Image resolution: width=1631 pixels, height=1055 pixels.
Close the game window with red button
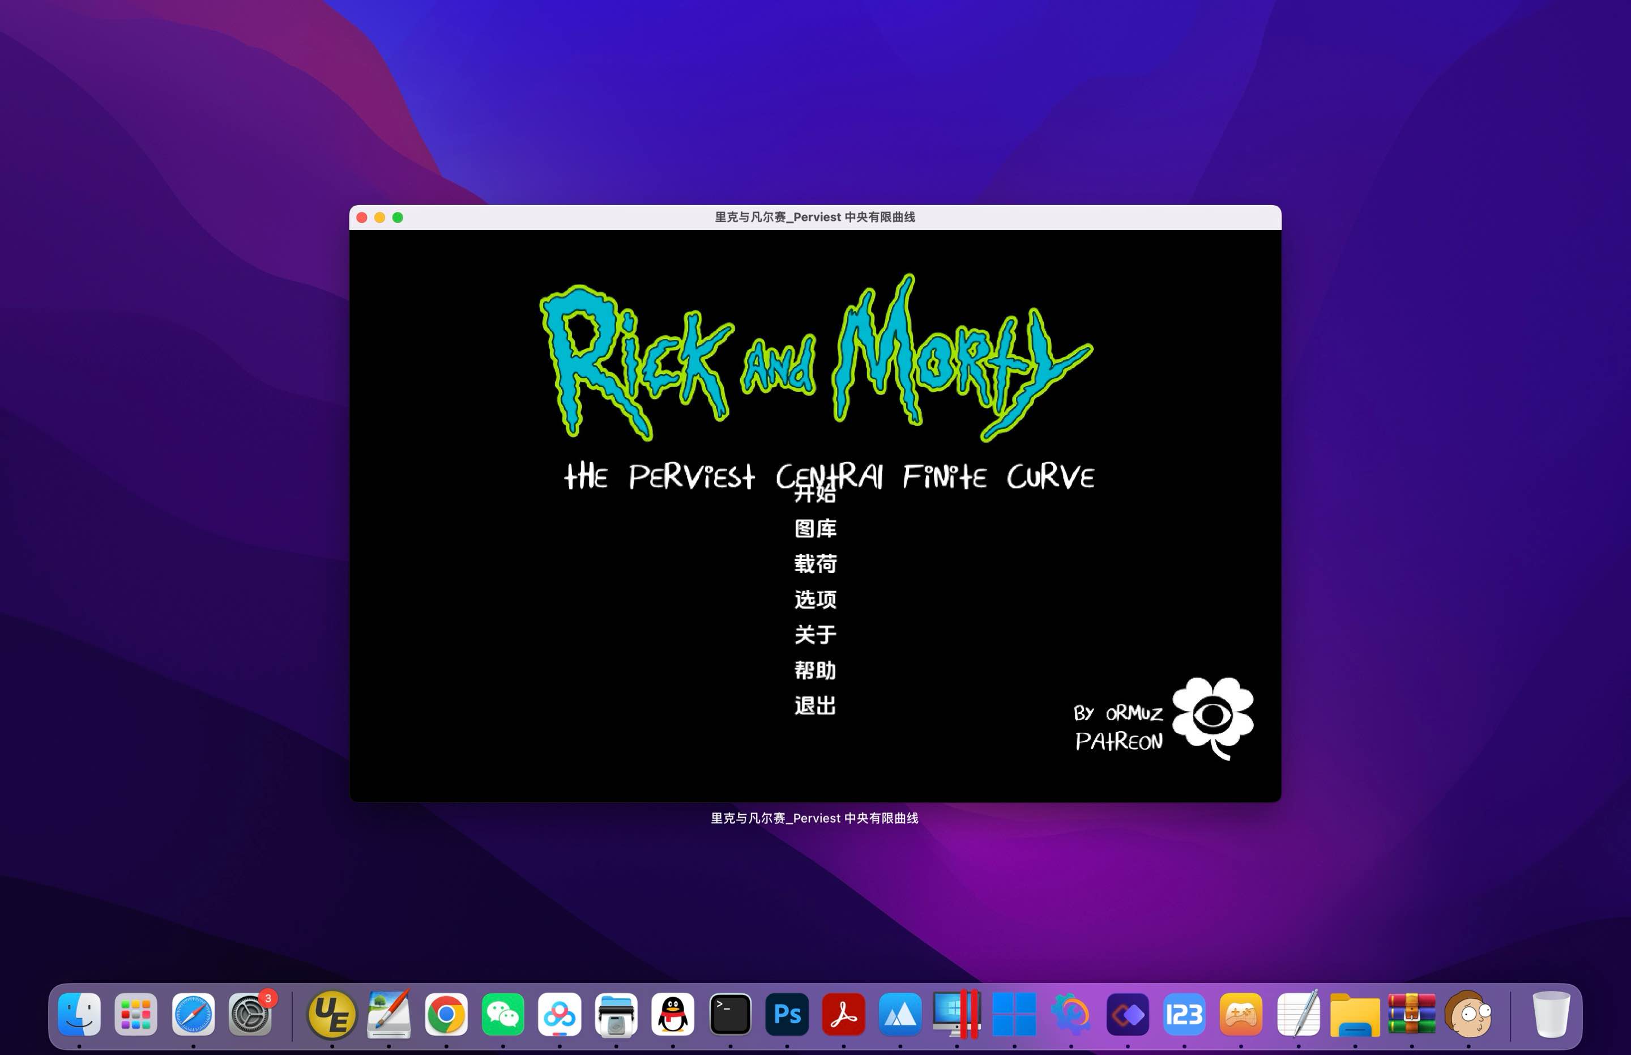coord(361,217)
